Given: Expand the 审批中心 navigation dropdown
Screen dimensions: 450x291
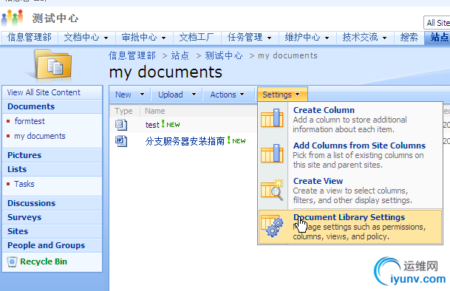Looking at the screenshot, I should tap(163, 38).
